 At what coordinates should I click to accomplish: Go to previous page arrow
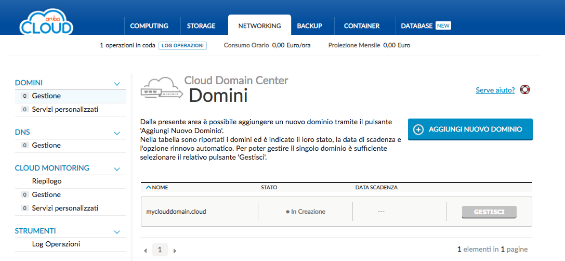point(145,251)
